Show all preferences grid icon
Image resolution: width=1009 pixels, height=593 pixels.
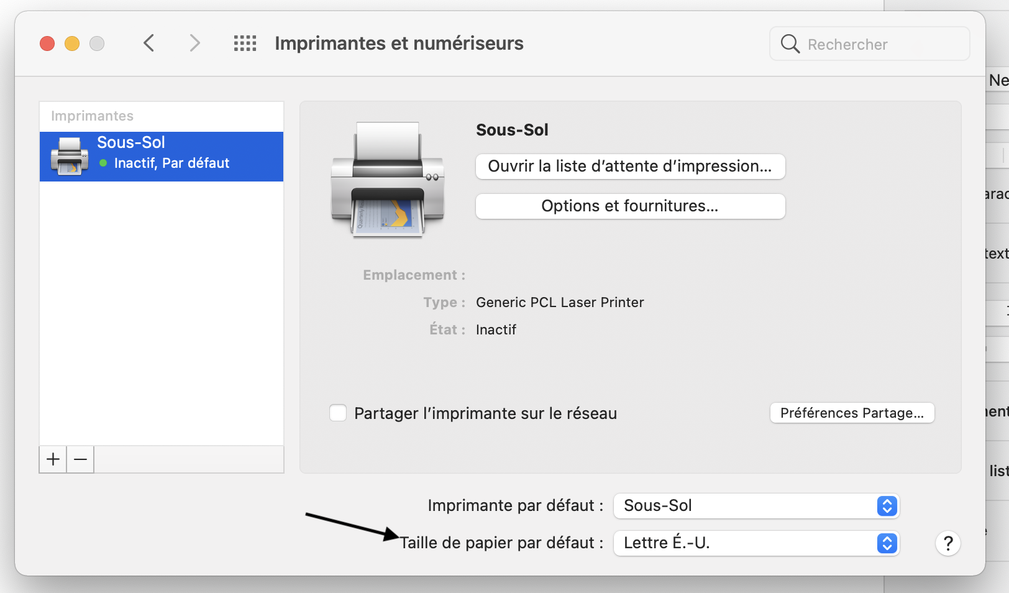(x=245, y=44)
